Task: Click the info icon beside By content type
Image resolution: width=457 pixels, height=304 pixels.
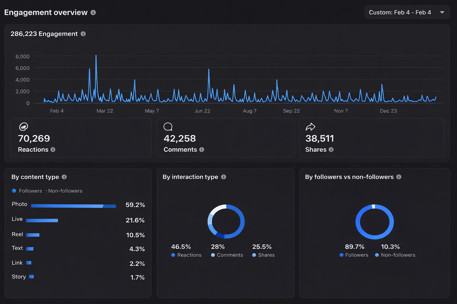Action: point(64,177)
